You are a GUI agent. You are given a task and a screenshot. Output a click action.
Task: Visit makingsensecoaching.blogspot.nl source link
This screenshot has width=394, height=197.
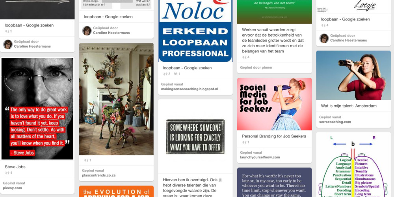190,89
